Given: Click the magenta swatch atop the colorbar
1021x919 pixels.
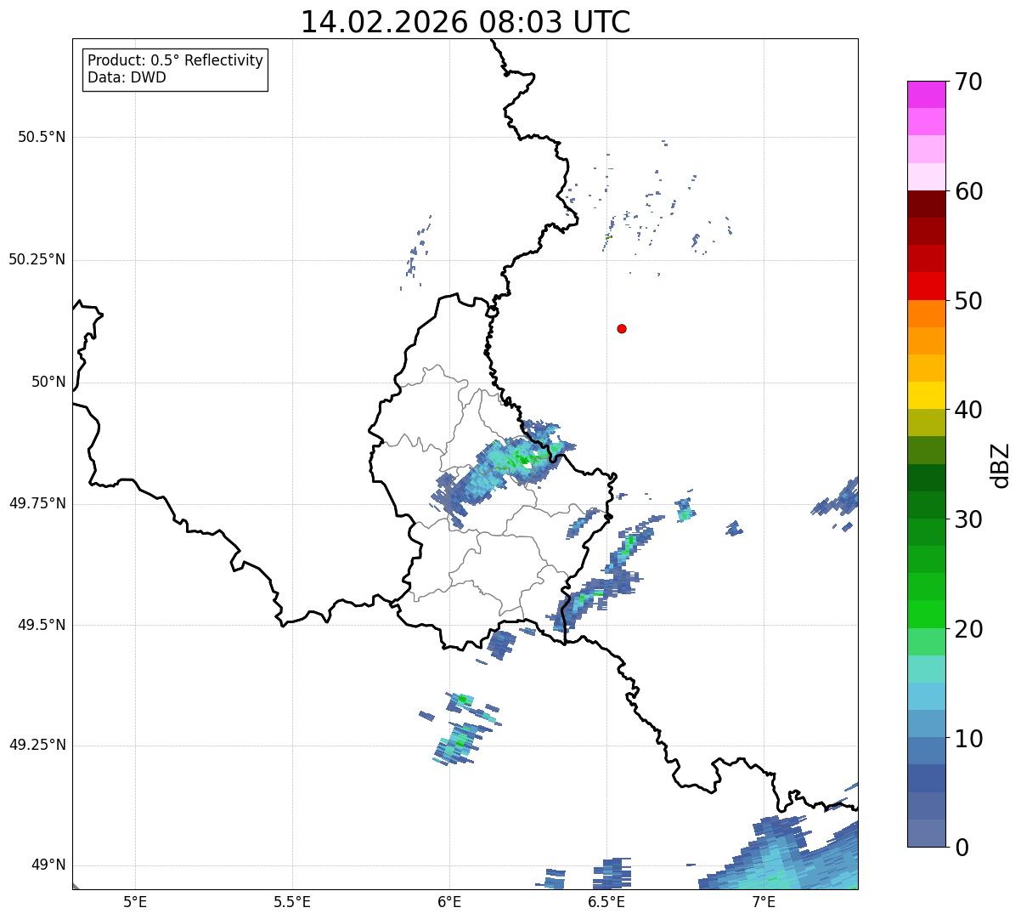Looking at the screenshot, I should [926, 94].
